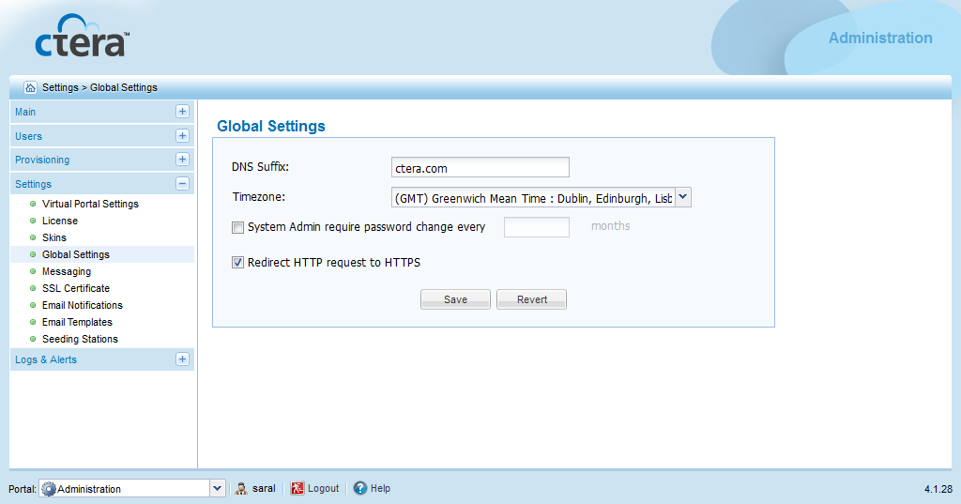Click the DNS Suffix input field
The image size is (961, 504).
tap(480, 167)
